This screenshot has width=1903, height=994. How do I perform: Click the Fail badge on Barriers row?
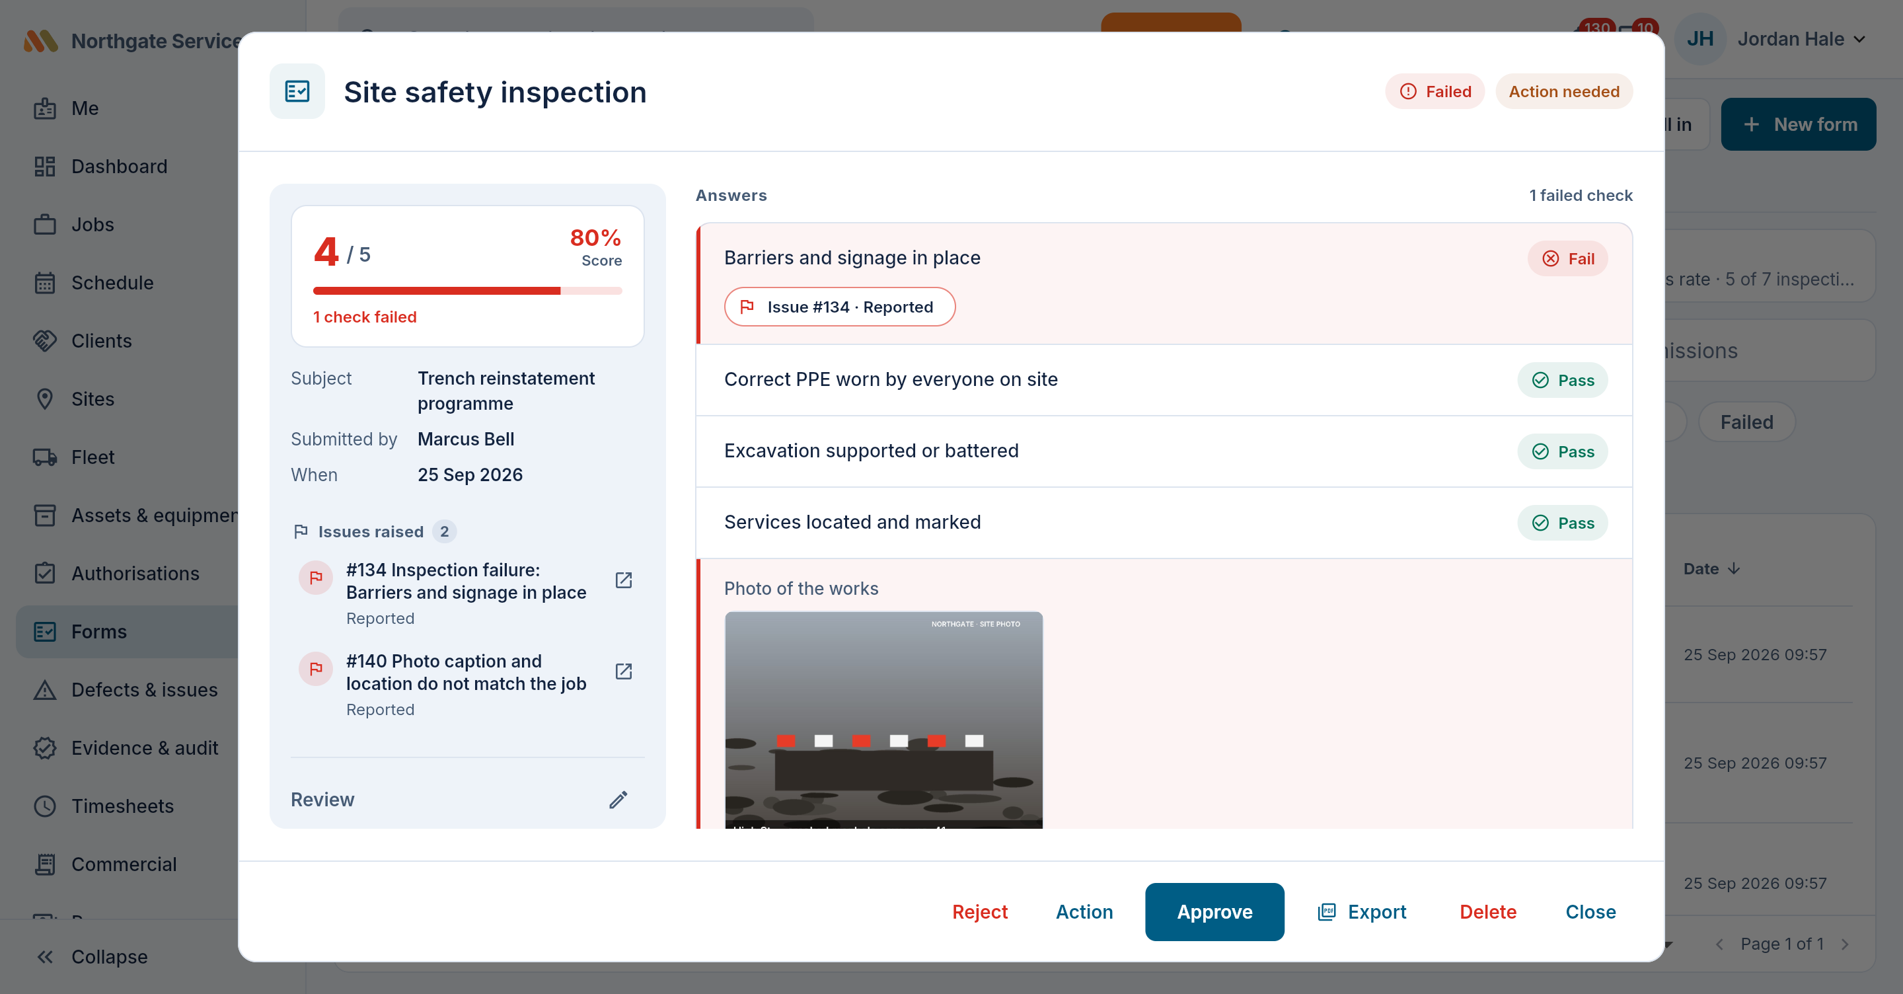[1567, 258]
